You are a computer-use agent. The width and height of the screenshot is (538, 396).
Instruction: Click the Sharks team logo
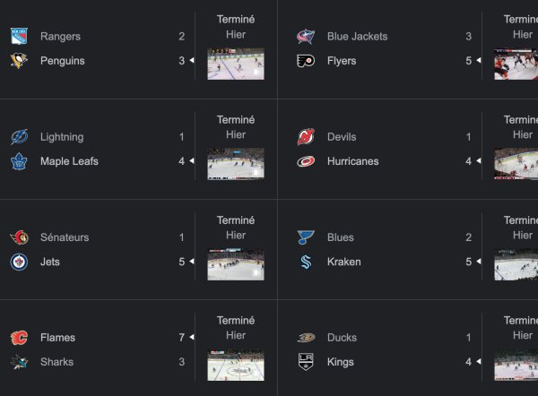(x=19, y=362)
